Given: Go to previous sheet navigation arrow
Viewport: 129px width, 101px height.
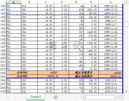Looking at the screenshot, I should click(x=8, y=97).
